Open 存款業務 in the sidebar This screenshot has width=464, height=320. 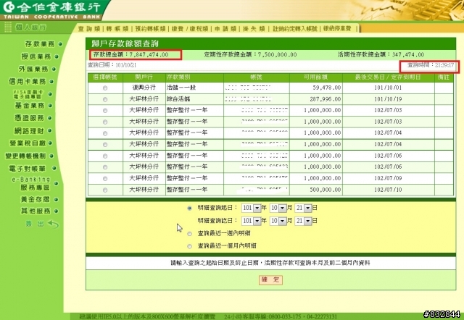coord(40,44)
